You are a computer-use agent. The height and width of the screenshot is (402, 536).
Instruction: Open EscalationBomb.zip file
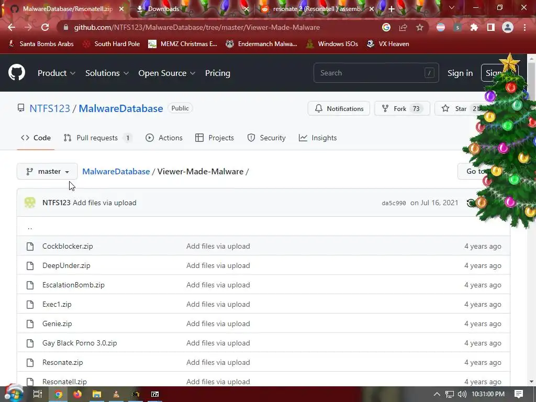coord(73,285)
